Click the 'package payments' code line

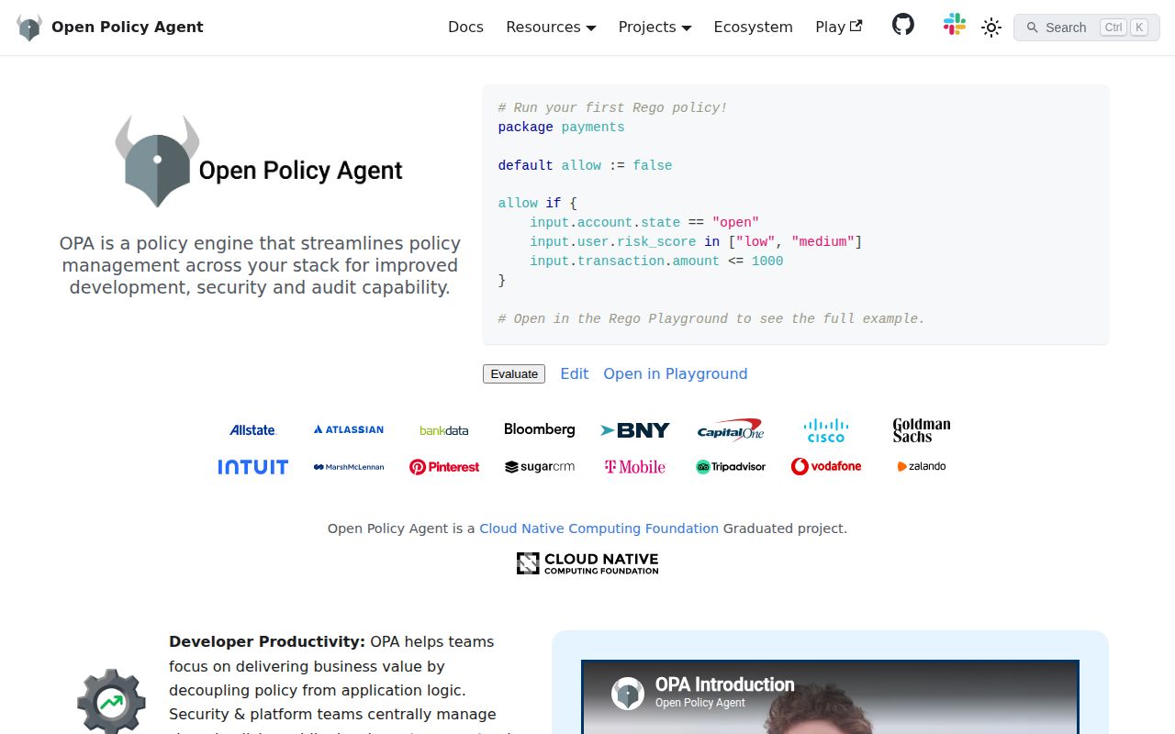[561, 128]
